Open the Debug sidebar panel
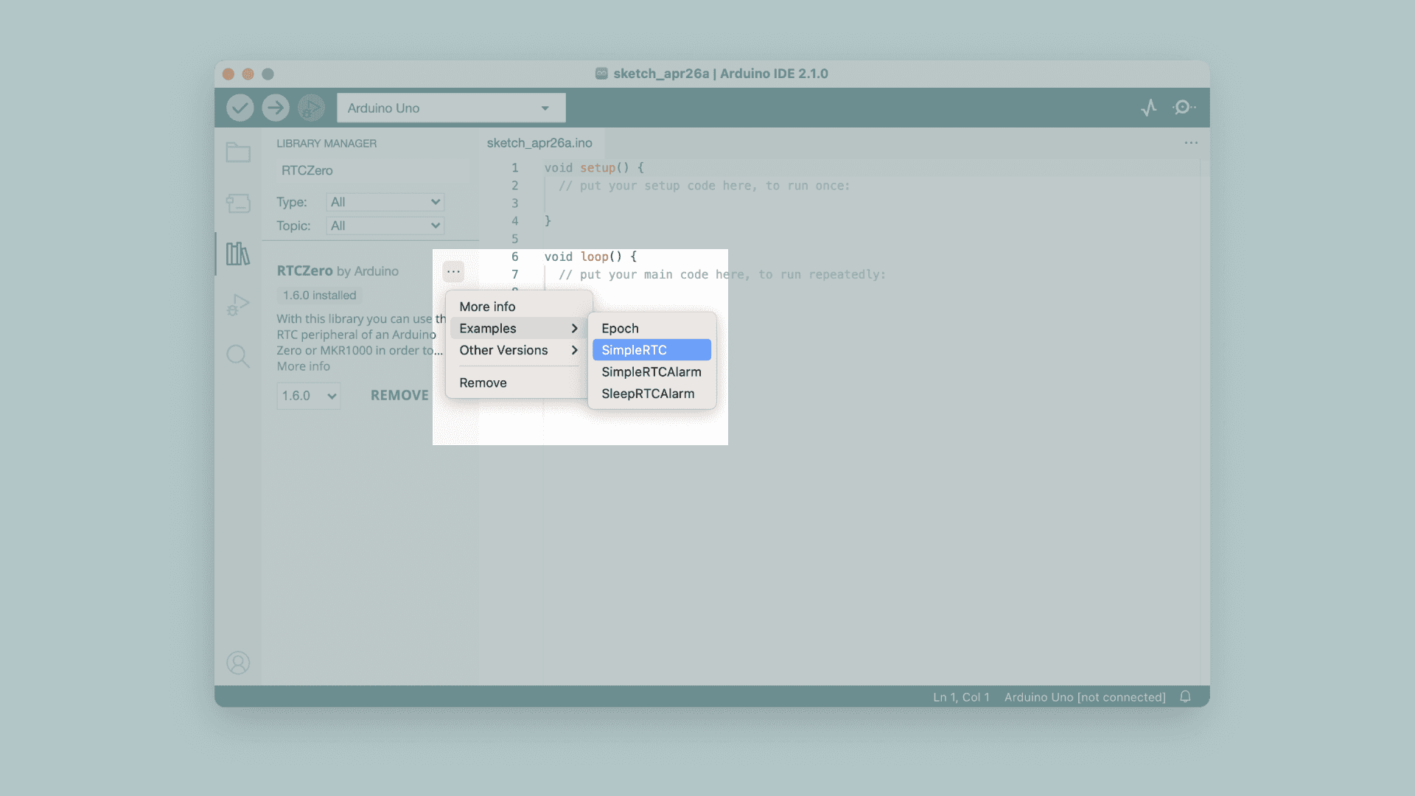The image size is (1415, 796). coord(238,304)
